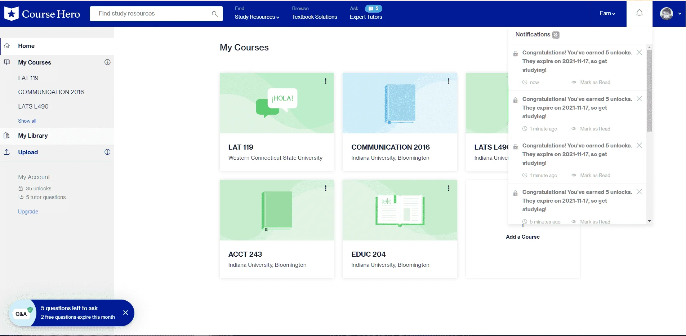This screenshot has height=336, width=686.
Task: Click the LATS L490 course card title
Action: tap(491, 147)
